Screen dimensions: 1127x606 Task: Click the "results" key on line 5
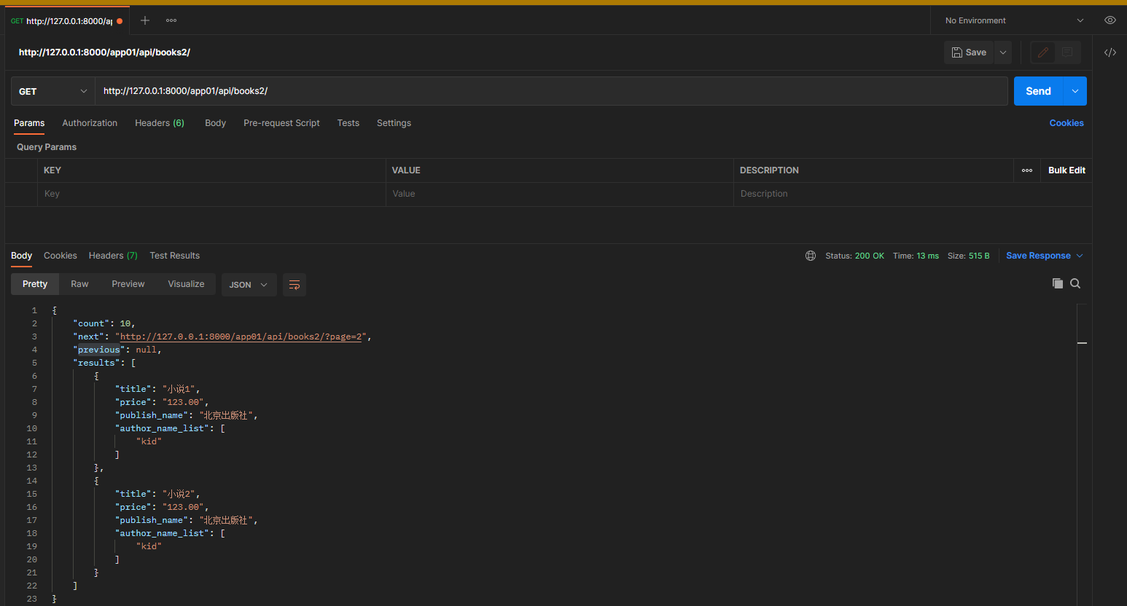pos(96,363)
